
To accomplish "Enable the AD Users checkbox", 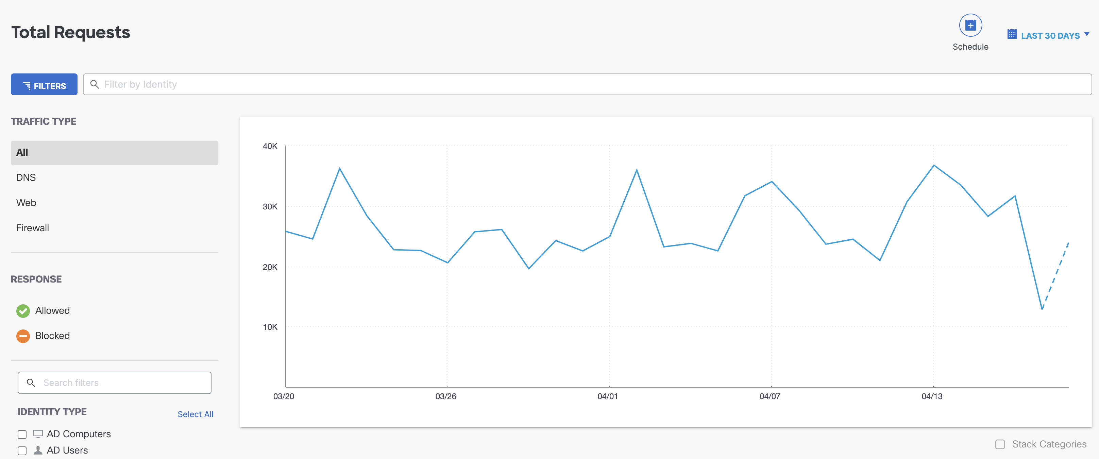I will click(x=22, y=451).
